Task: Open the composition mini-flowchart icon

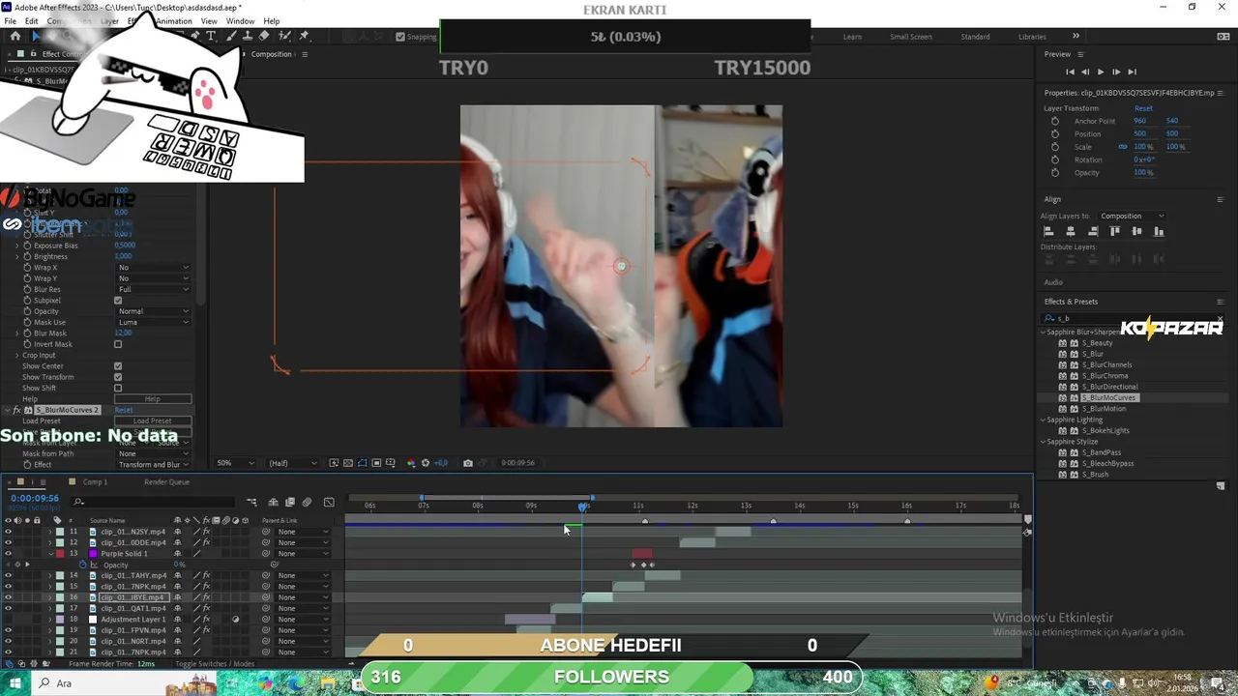Action: click(251, 502)
